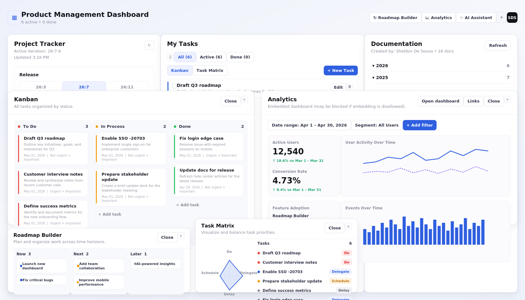Open the Customer interview notes Kanban card
The height and width of the screenshot is (300, 525).
click(53, 182)
